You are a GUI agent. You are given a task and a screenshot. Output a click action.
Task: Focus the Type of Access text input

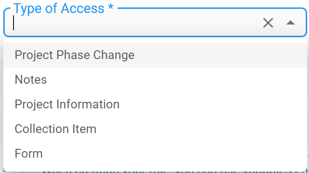[x=135, y=23]
